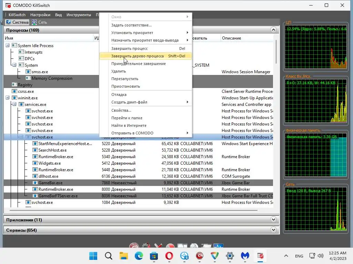This screenshot has width=353, height=264.
Task: Click the Registry process icon
Action: click(14, 85)
